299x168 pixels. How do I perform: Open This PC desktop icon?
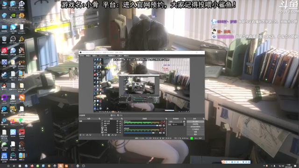coord(4,4)
